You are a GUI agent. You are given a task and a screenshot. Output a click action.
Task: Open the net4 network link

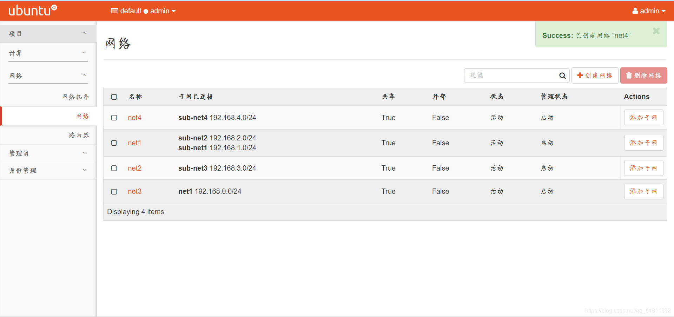point(134,118)
